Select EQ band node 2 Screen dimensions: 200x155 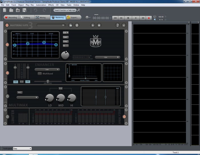[x=28, y=43]
